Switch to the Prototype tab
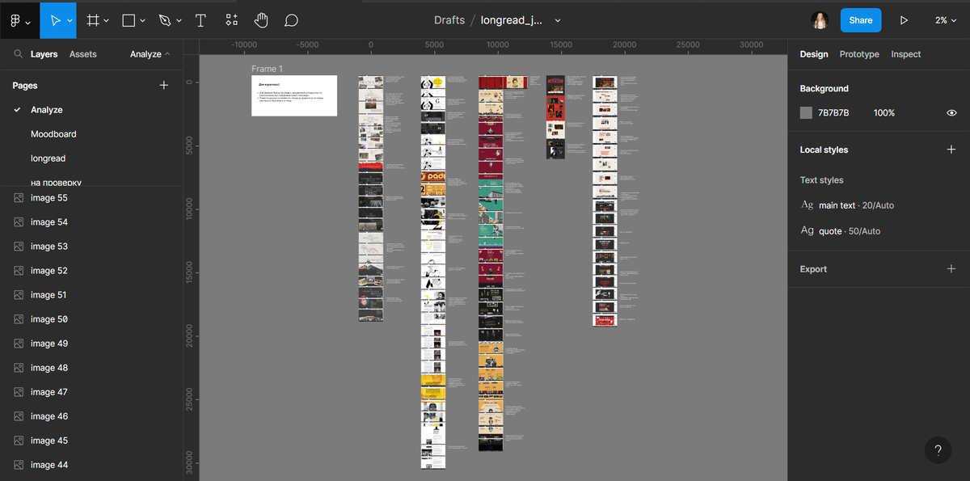This screenshot has width=970, height=481. click(859, 54)
